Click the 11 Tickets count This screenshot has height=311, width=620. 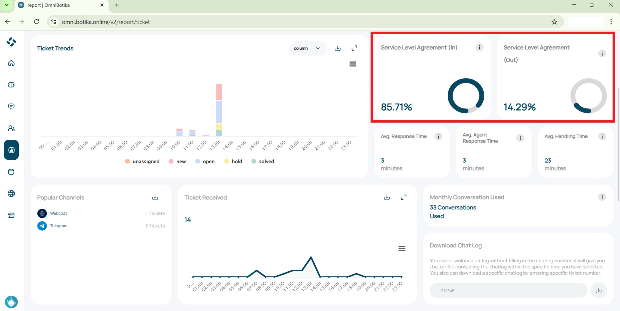[154, 213]
